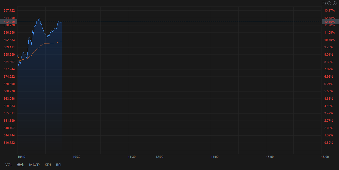Click the 5.55% percent axis label

tap(329, 91)
